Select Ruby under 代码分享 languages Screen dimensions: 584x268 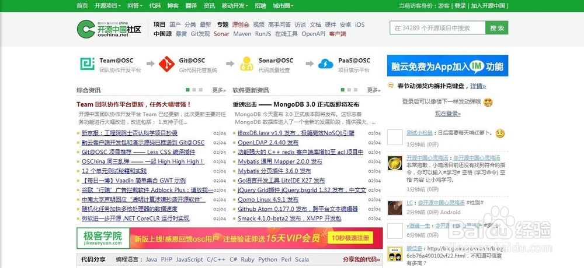pyautogui.click(x=248, y=259)
